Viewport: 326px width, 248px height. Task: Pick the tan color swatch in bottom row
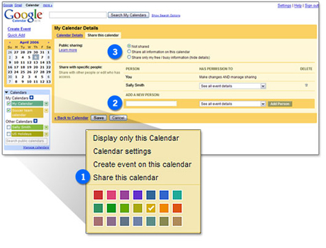(x=177, y=221)
